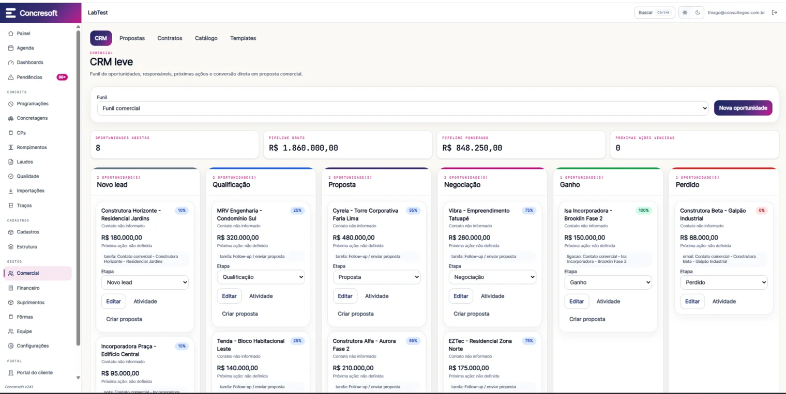Click the Concresoft logo icon
The image size is (786, 394).
10,13
